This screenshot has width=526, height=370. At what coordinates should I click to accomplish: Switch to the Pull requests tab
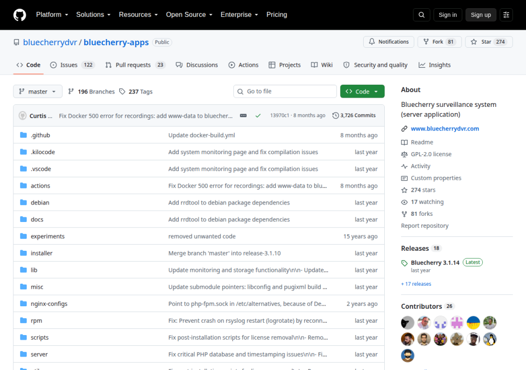pos(135,65)
